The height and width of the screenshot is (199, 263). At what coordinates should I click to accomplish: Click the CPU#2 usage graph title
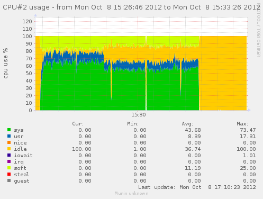131,7
